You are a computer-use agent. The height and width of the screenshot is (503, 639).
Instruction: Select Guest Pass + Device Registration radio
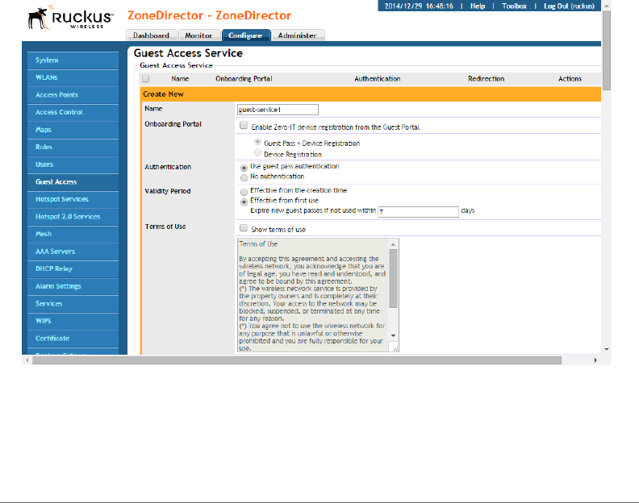click(257, 142)
